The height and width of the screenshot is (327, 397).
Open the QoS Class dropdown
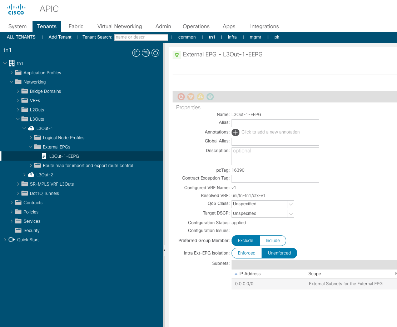291,204
